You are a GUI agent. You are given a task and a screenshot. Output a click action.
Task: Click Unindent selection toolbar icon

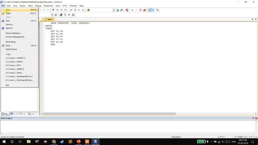coord(75,10)
